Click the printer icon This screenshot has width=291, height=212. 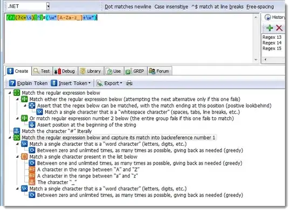coord(129,83)
